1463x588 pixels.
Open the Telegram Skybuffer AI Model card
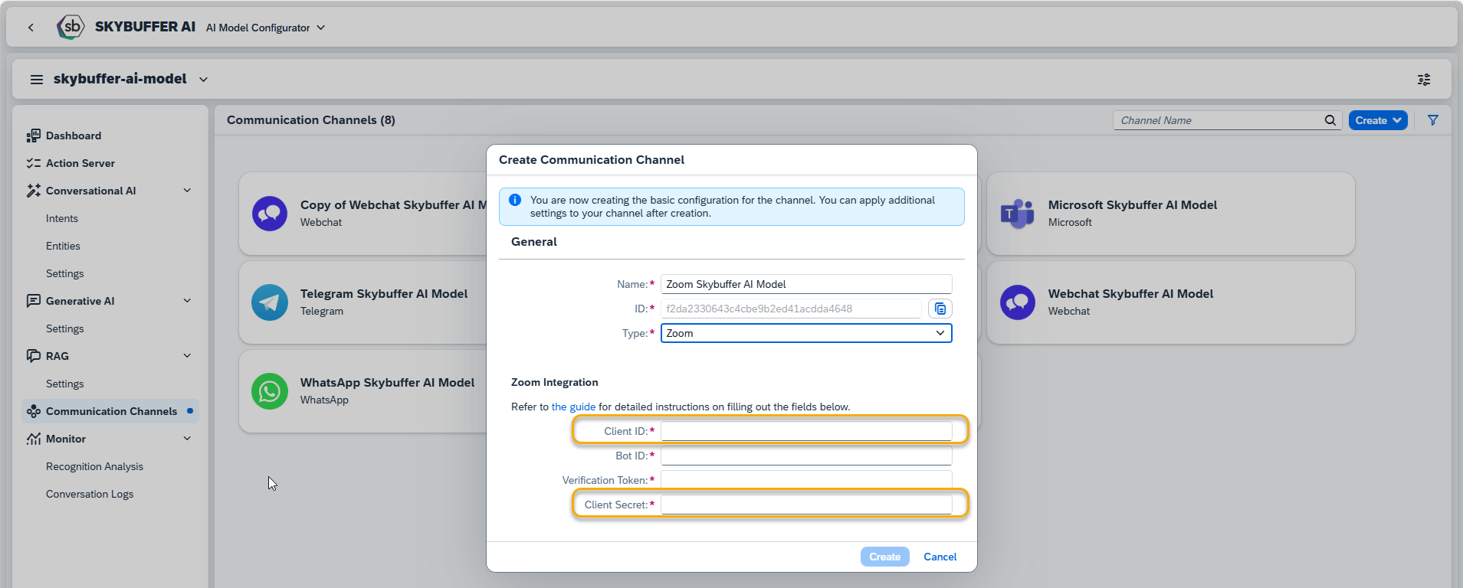[x=362, y=302]
